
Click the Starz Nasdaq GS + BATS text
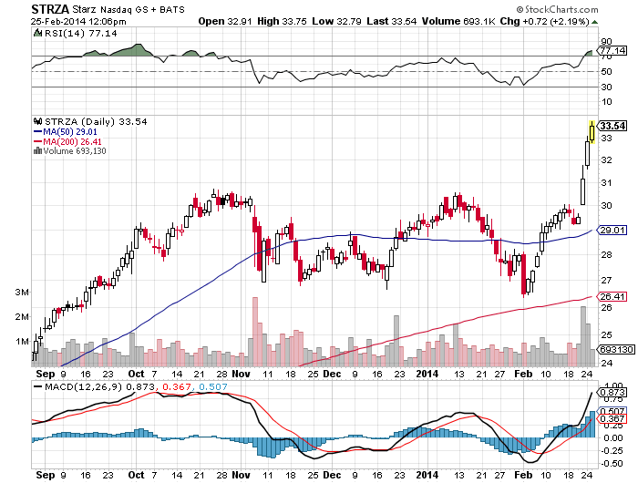pos(129,9)
